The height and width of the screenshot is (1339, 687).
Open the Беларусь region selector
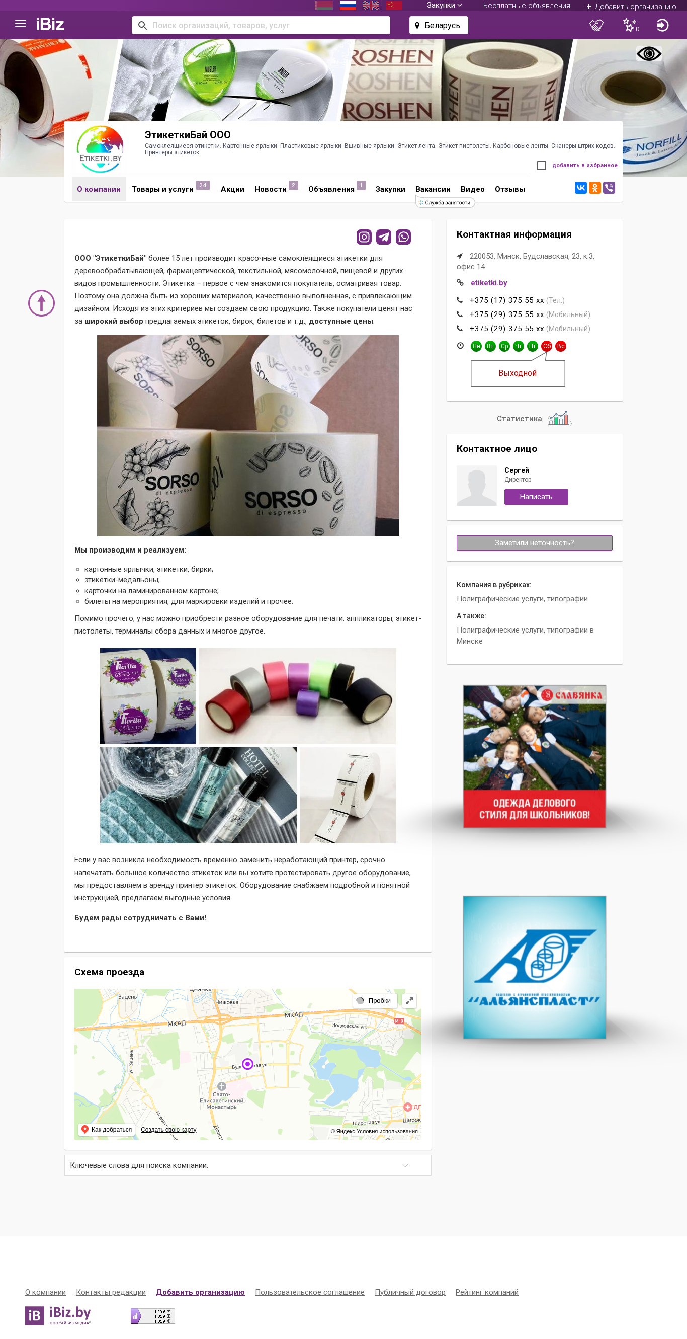tap(439, 25)
